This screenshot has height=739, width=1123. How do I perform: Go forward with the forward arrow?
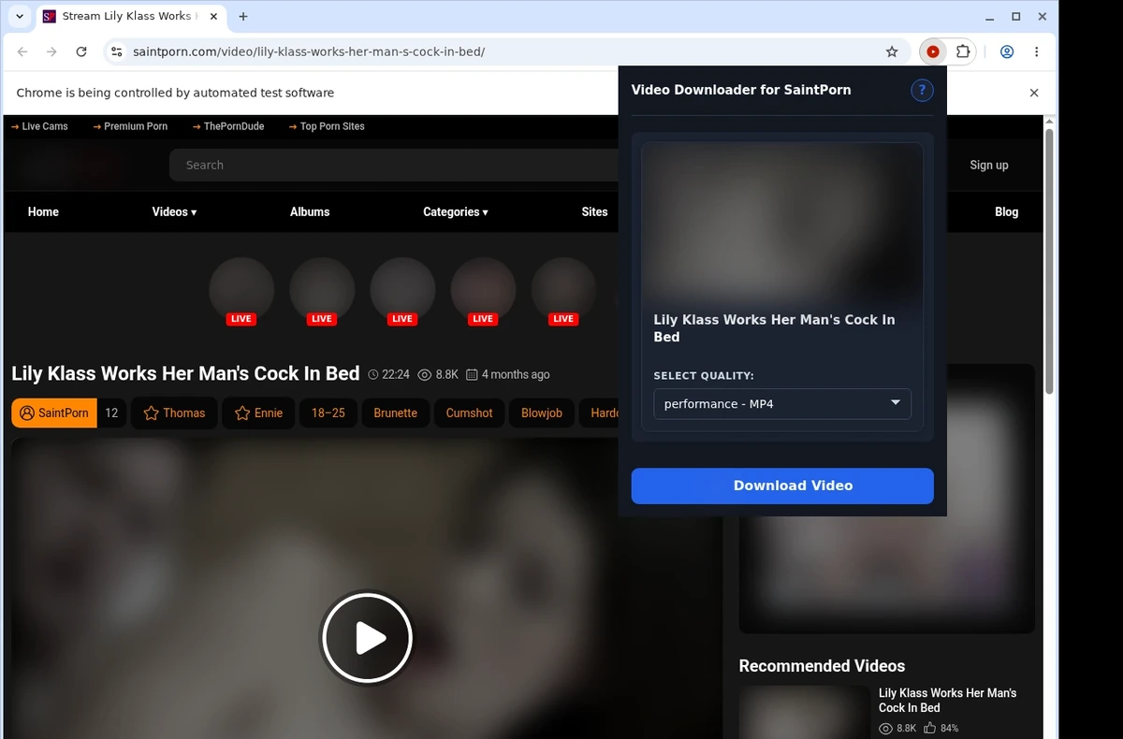click(51, 52)
